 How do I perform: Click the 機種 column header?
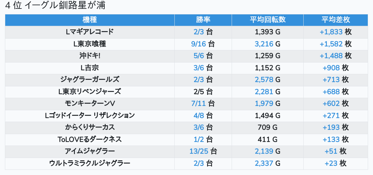coord(90,20)
